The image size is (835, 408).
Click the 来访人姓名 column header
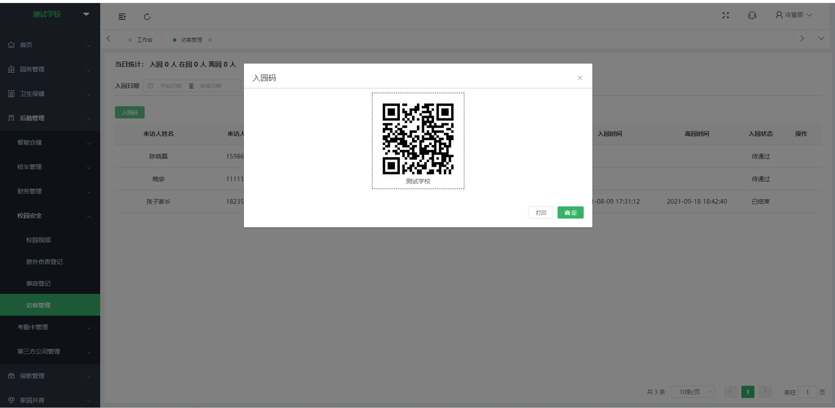tap(159, 134)
